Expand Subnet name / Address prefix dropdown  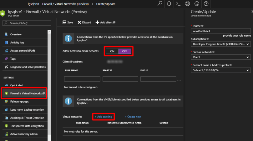220,70
